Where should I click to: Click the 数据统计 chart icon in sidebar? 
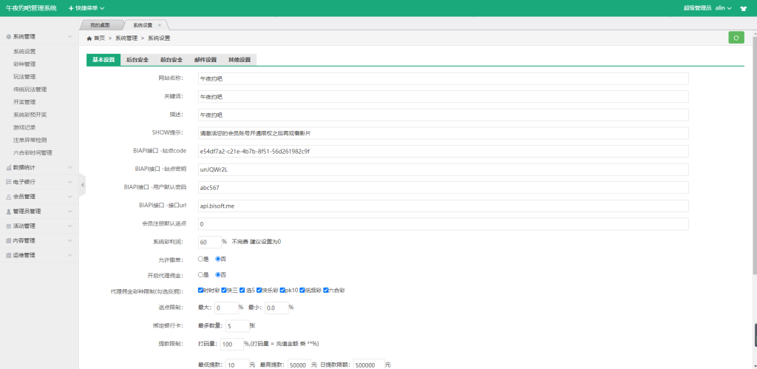(8, 167)
